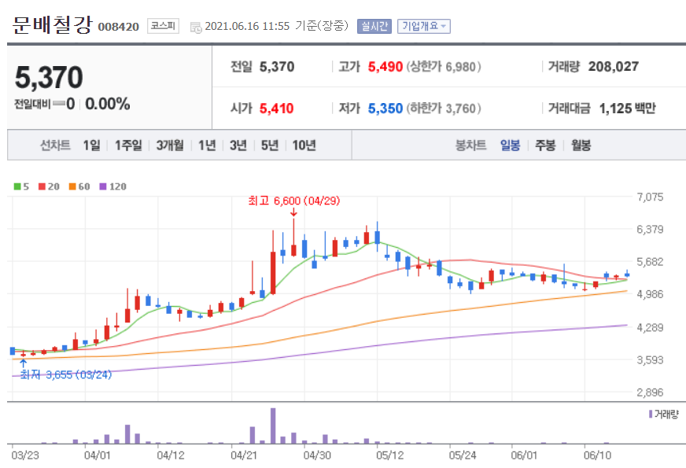This screenshot has height=468, width=686.
Task: Click the red 20-day moving average legend
Action: pos(49,186)
